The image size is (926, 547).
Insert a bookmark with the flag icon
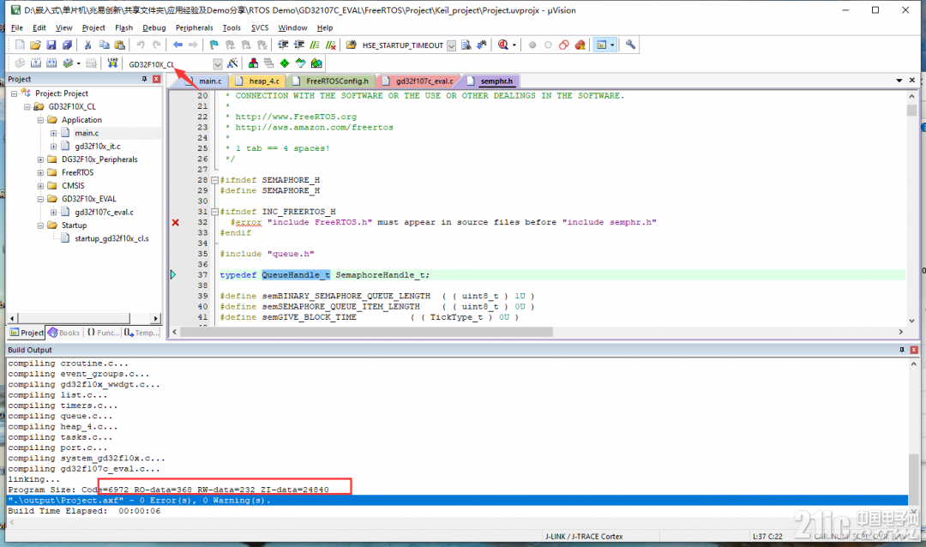[x=213, y=45]
